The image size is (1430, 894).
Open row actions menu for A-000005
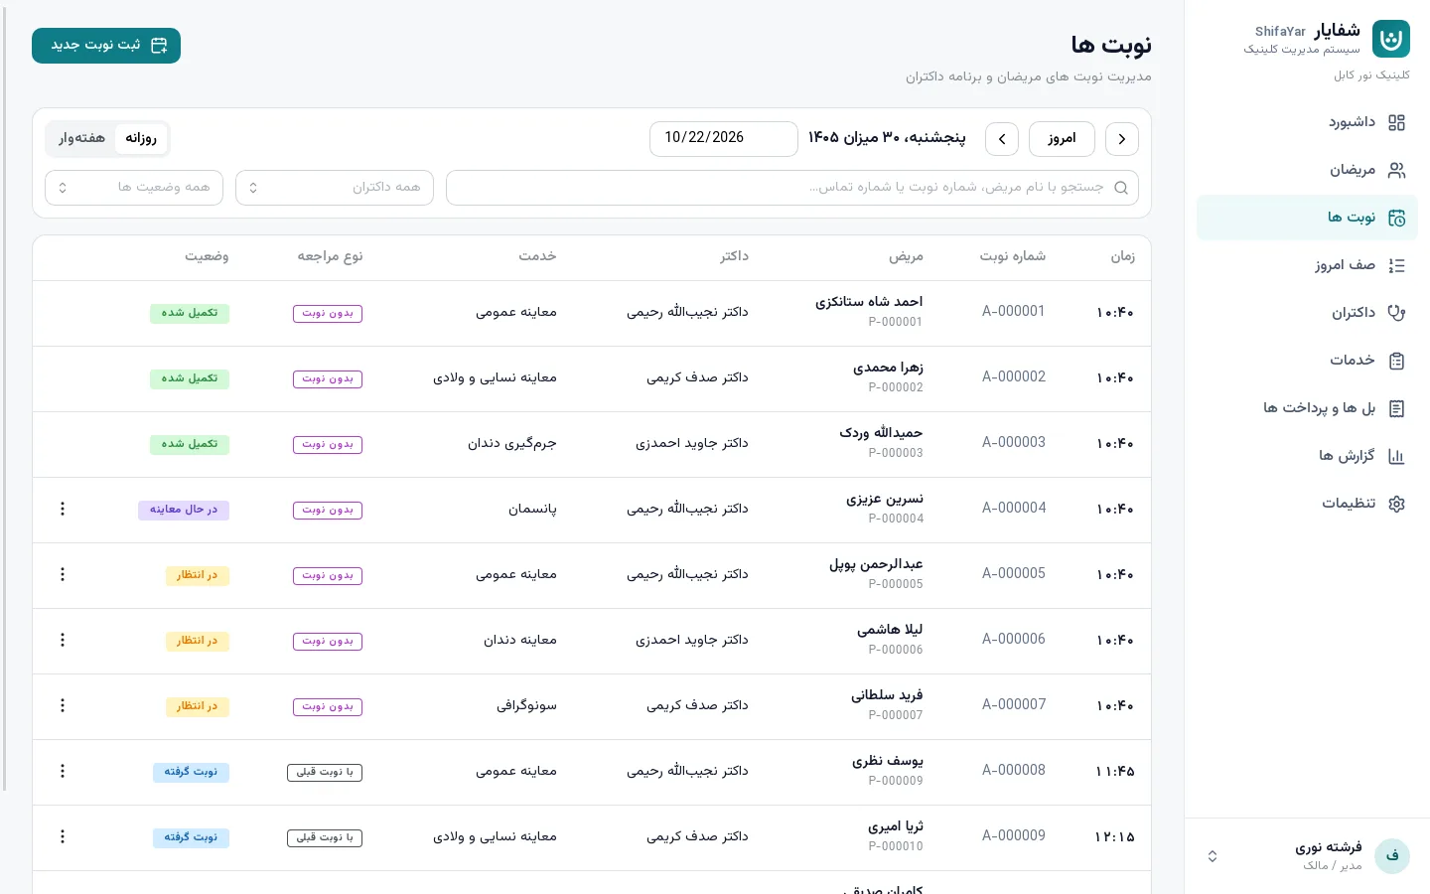point(63,574)
